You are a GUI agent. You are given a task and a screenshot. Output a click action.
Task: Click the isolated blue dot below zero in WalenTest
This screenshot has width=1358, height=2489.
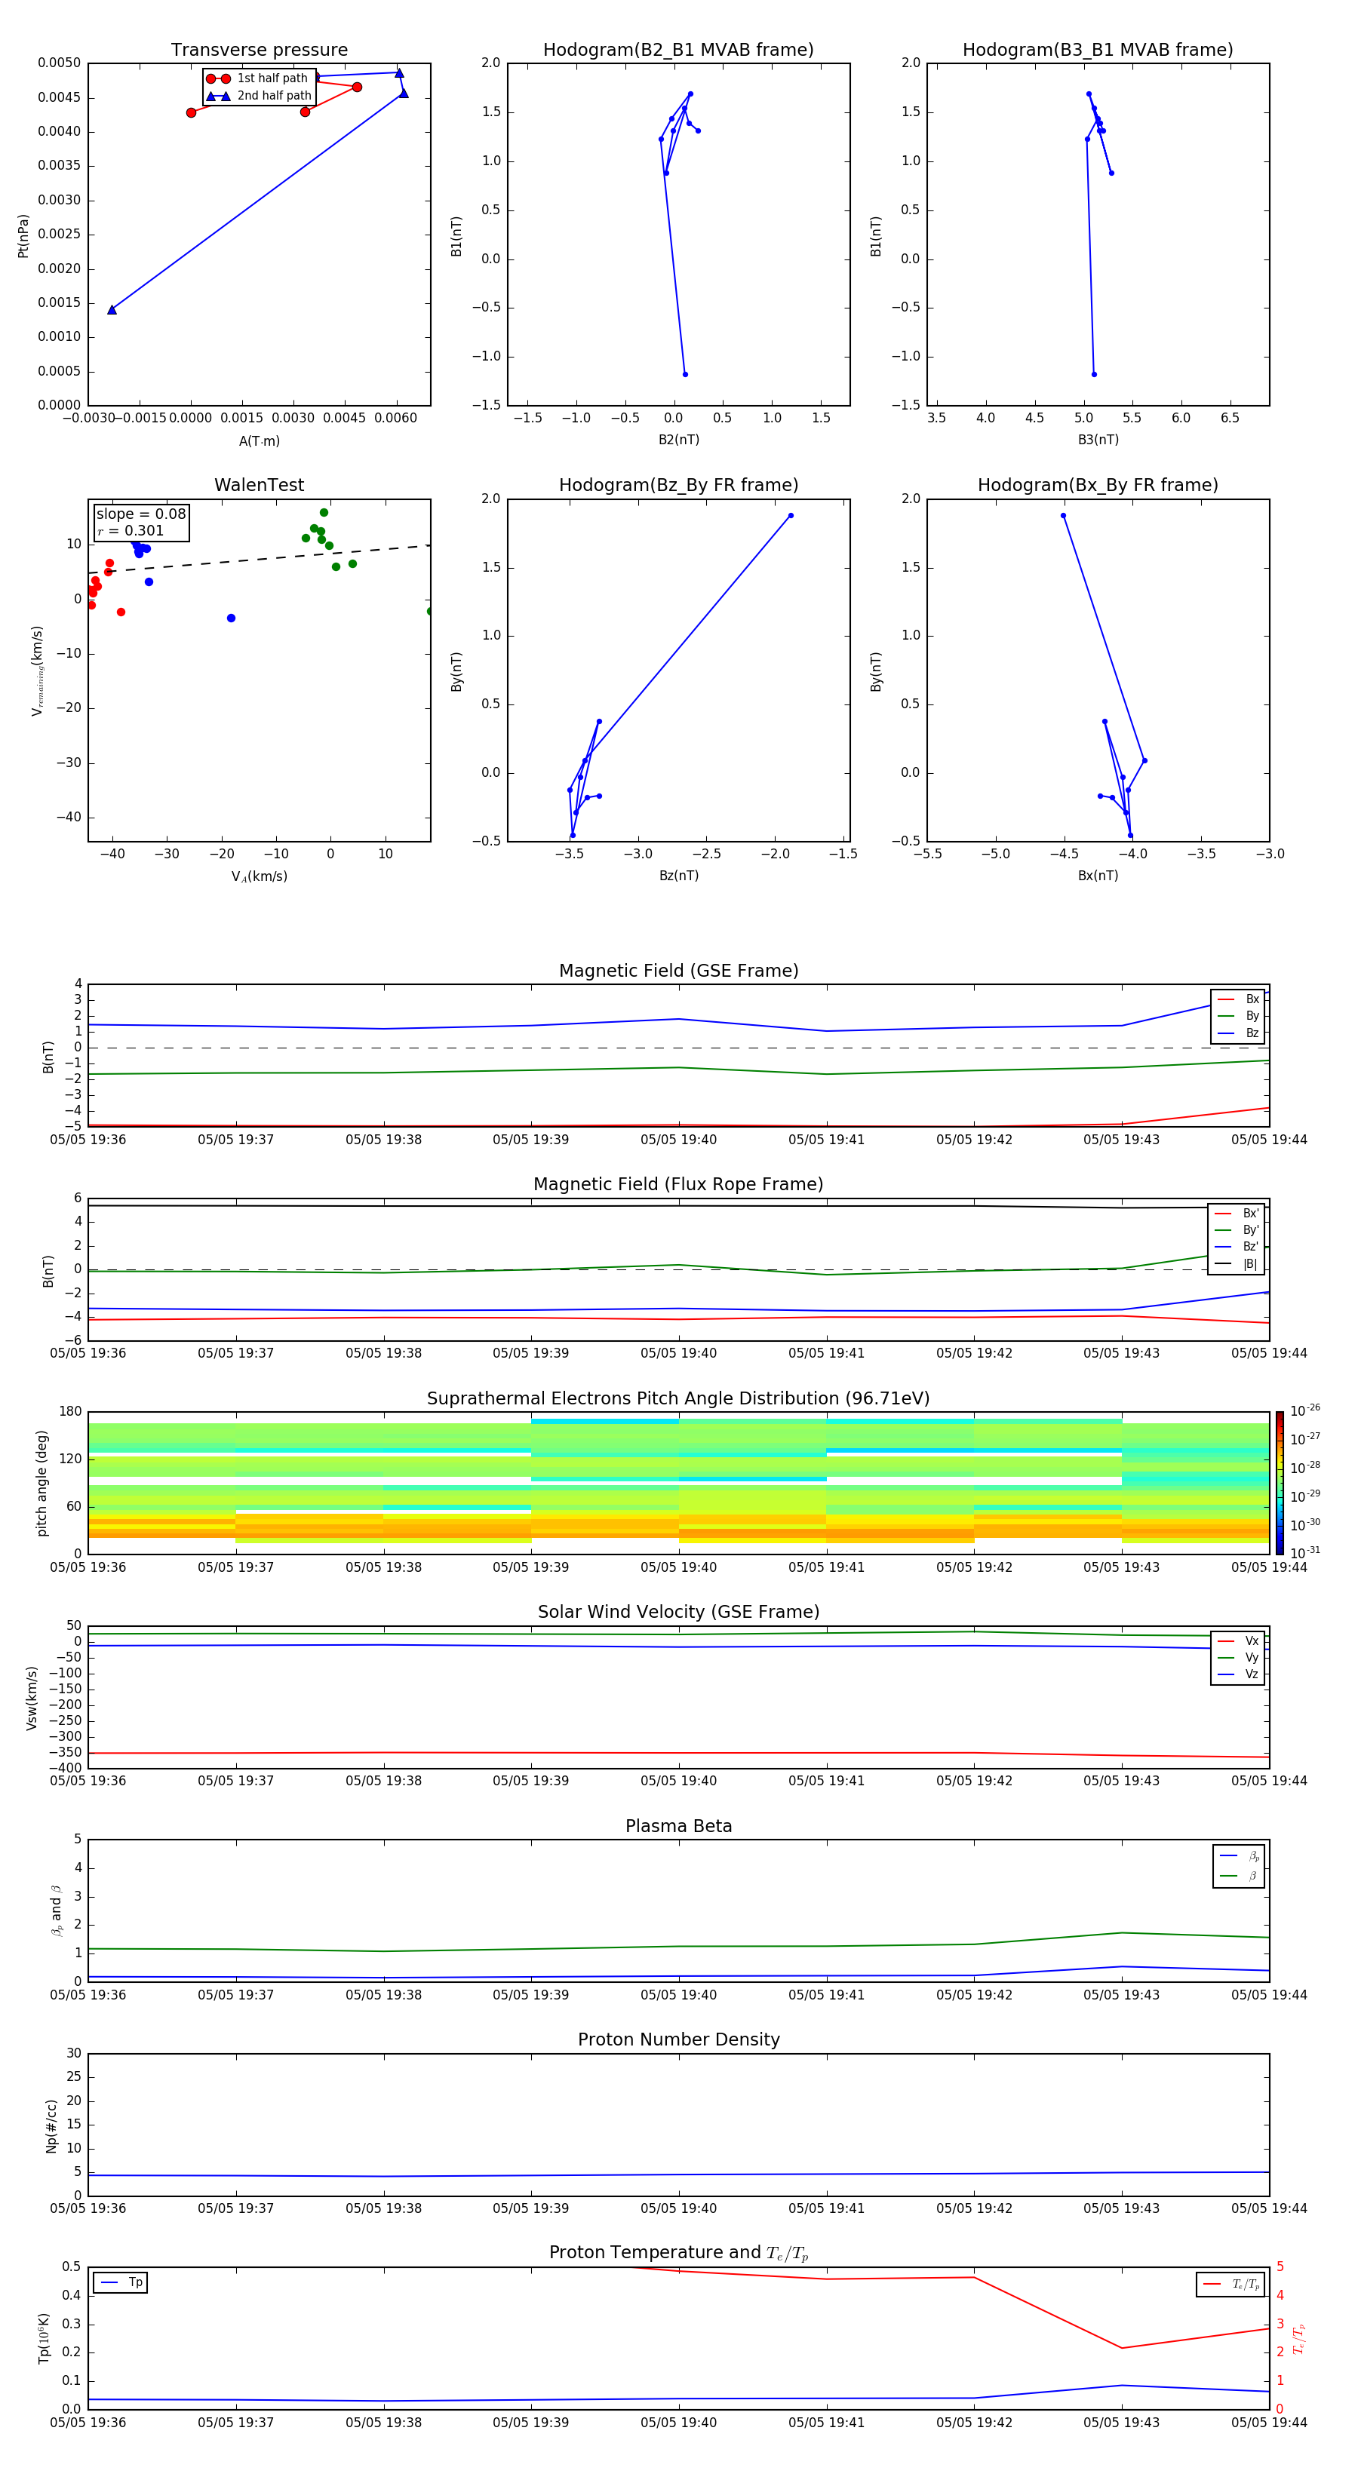(231, 618)
